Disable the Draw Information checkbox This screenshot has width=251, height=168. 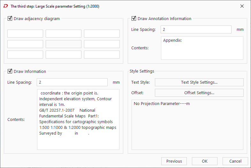point(10,71)
